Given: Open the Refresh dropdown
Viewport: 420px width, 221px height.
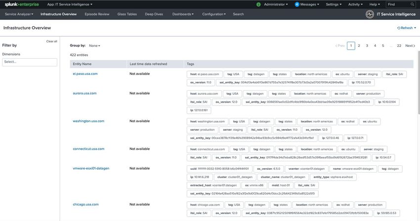Looking at the screenshot, I should click(x=407, y=28).
